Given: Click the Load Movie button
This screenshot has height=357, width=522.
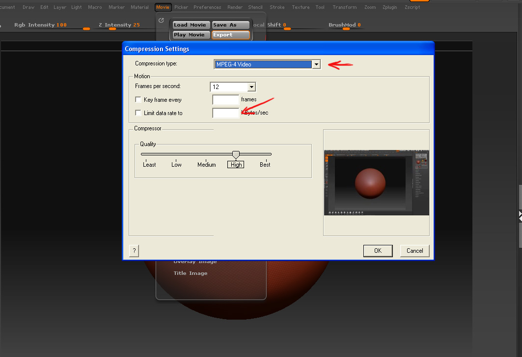Looking at the screenshot, I should pyautogui.click(x=192, y=25).
